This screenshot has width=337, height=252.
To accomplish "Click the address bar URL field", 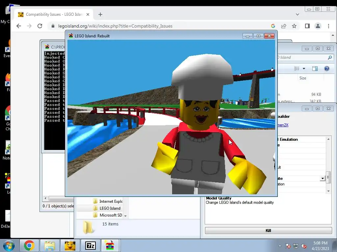I will pyautogui.click(x=159, y=26).
